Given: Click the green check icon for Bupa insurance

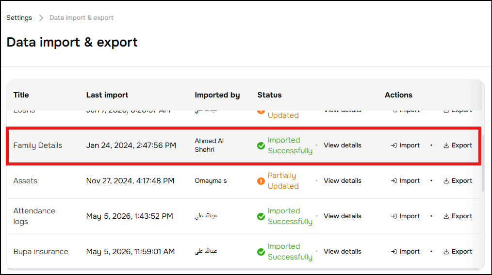Looking at the screenshot, I should 261,252.
